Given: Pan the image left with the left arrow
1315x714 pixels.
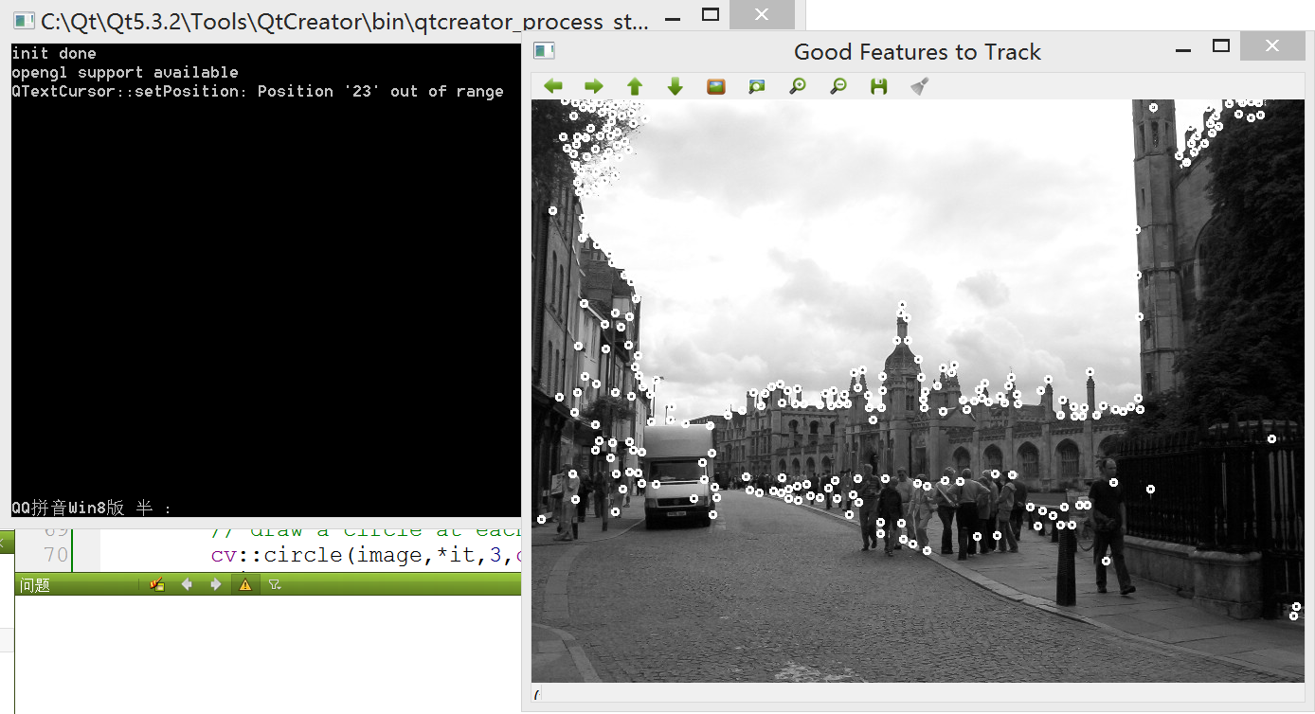Looking at the screenshot, I should point(553,86).
